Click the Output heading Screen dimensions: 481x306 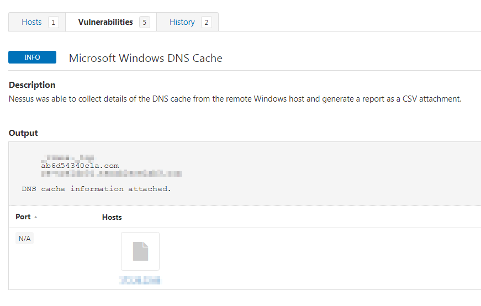(x=23, y=133)
